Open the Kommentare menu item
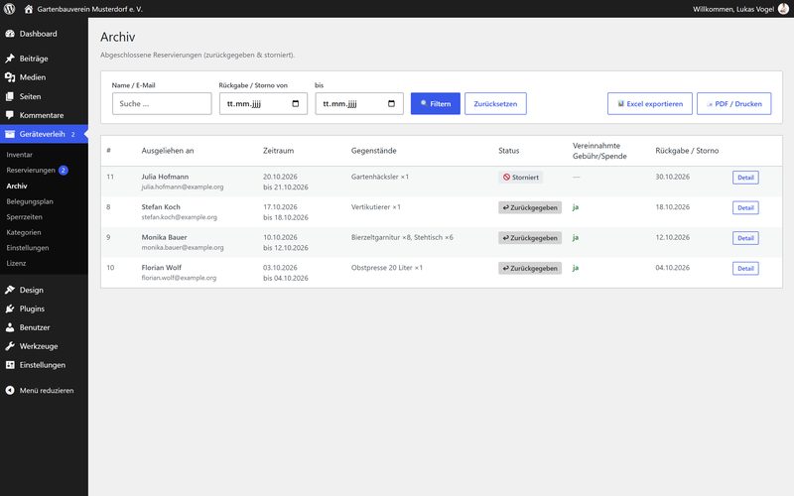Screen dimensions: 794x496 pyautogui.click(x=44, y=115)
